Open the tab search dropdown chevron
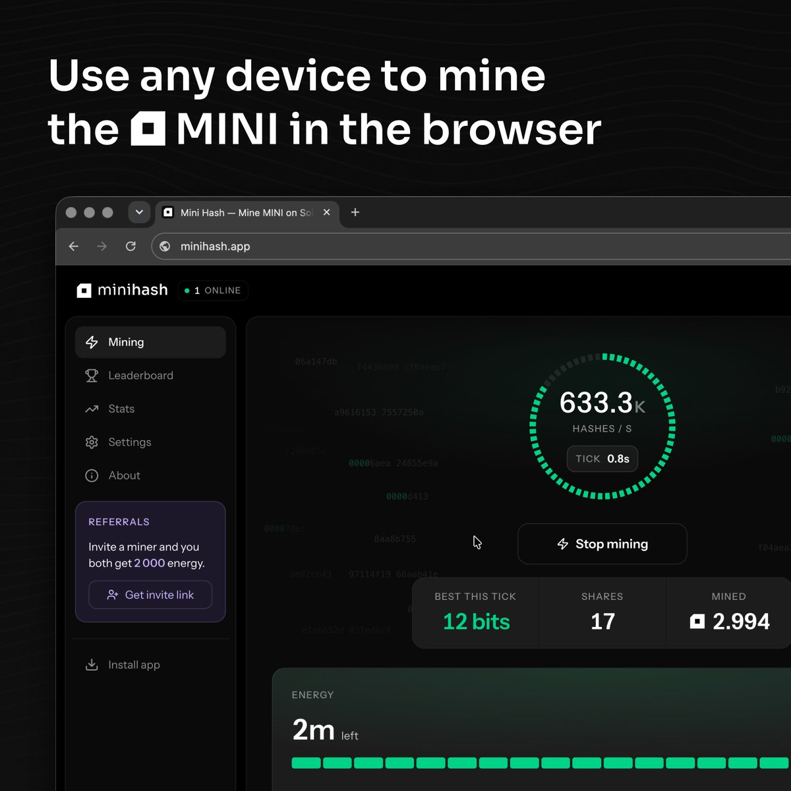 (x=139, y=212)
